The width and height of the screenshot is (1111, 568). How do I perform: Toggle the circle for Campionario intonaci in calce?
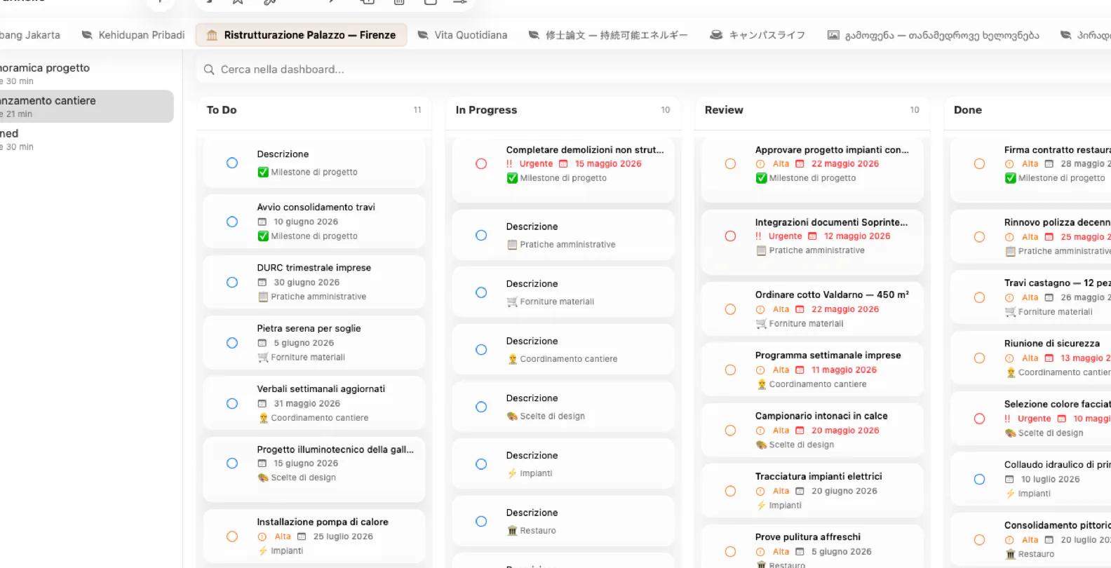730,431
